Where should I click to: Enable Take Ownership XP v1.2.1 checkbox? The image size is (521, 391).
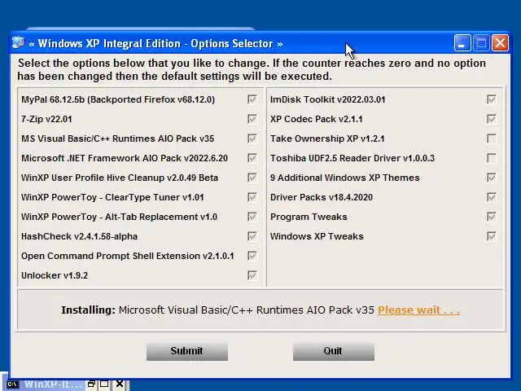coord(492,138)
